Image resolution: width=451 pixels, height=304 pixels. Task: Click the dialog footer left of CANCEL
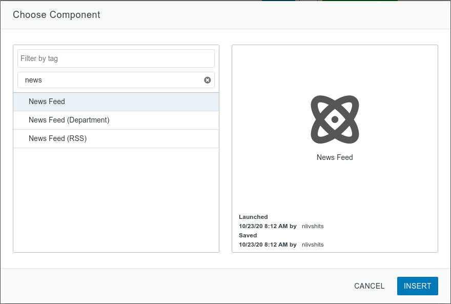179,286
